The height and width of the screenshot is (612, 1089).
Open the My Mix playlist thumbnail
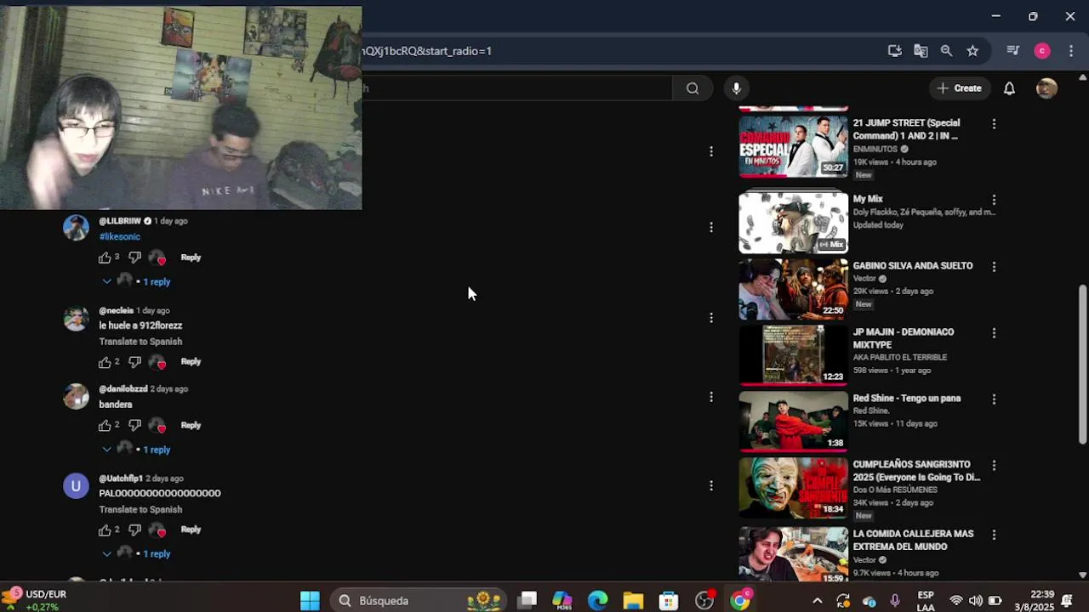tap(793, 223)
